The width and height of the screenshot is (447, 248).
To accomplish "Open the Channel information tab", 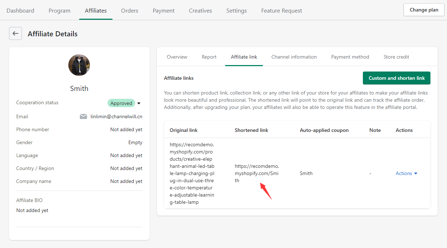I will (x=294, y=57).
